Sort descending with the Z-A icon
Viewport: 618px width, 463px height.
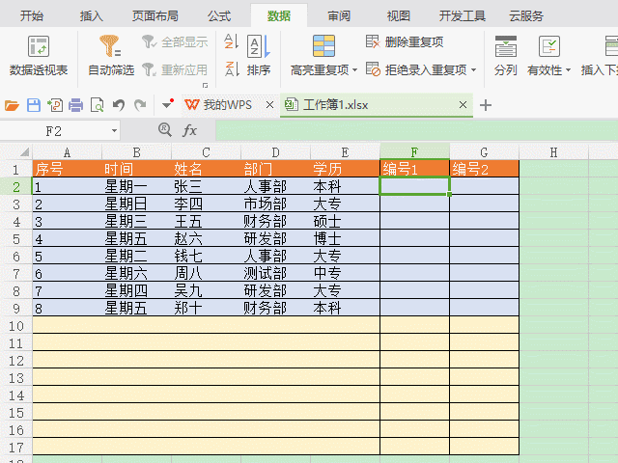pos(231,69)
